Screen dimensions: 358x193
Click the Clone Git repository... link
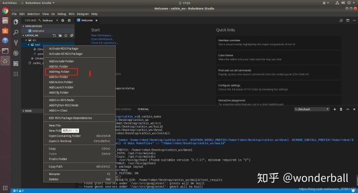pos(104,43)
